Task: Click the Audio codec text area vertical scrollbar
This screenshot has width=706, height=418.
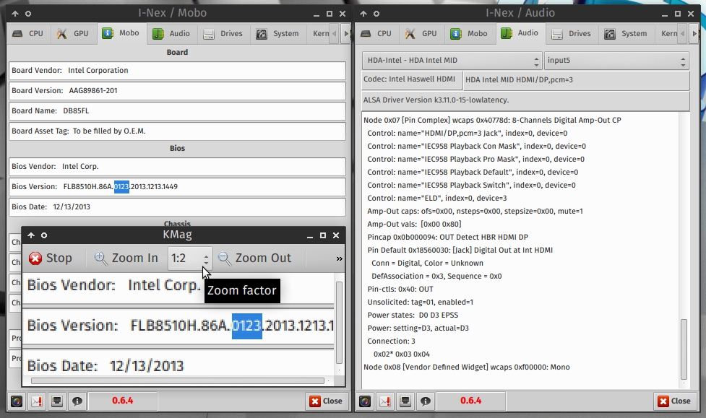Action: [x=684, y=349]
